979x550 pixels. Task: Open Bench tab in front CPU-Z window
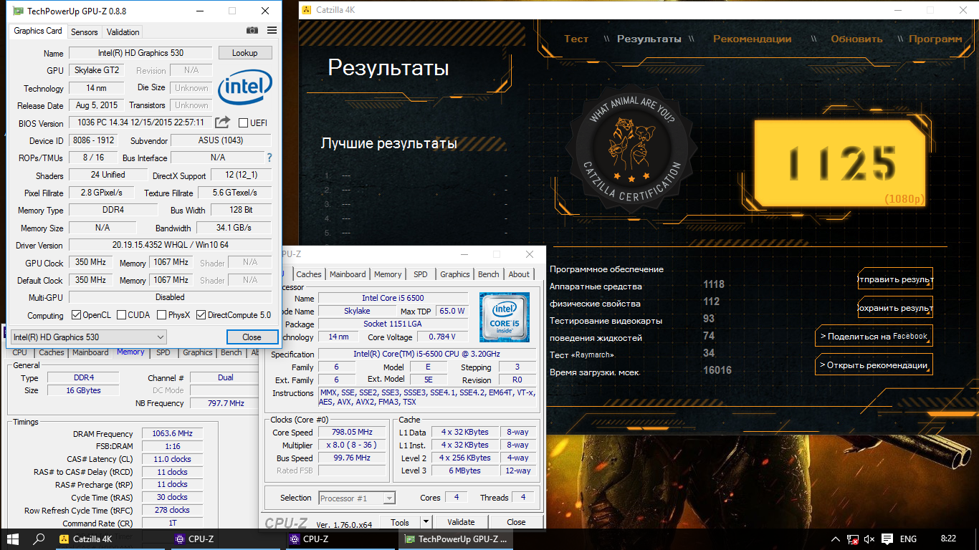[489, 274]
